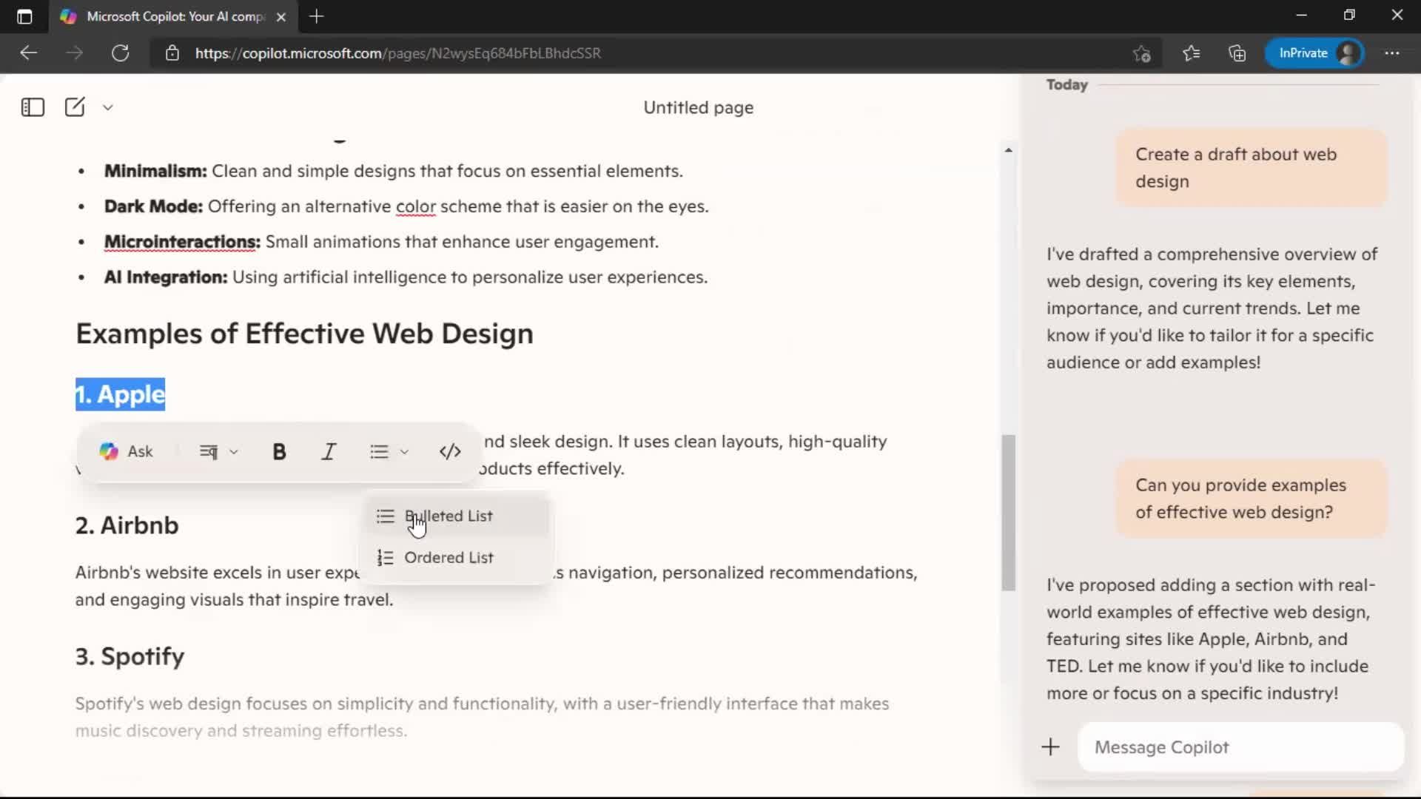The image size is (1421, 799).
Task: Click the 2. Airbnb heading
Action: tap(127, 525)
